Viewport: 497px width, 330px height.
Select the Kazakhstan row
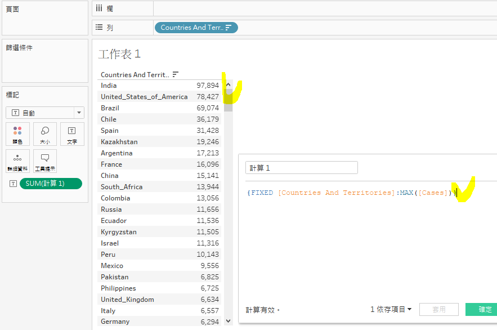pos(159,142)
